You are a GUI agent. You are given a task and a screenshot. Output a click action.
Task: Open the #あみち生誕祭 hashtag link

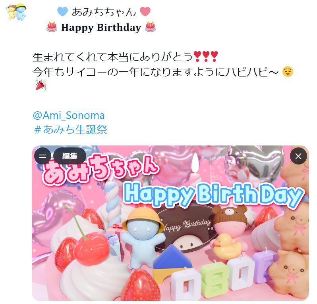(71, 129)
